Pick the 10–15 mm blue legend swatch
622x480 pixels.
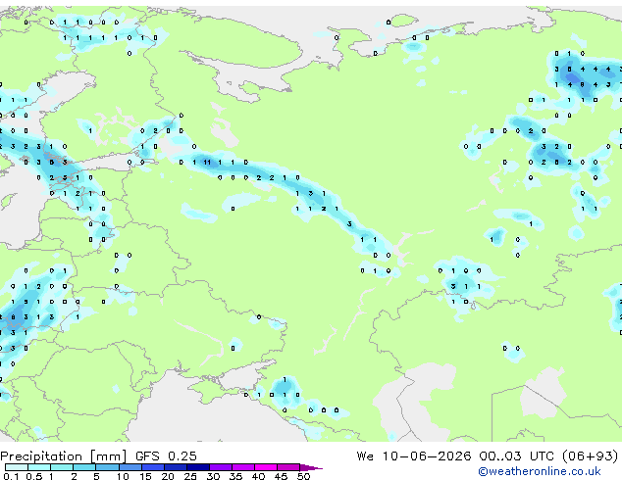pyautogui.click(x=130, y=467)
